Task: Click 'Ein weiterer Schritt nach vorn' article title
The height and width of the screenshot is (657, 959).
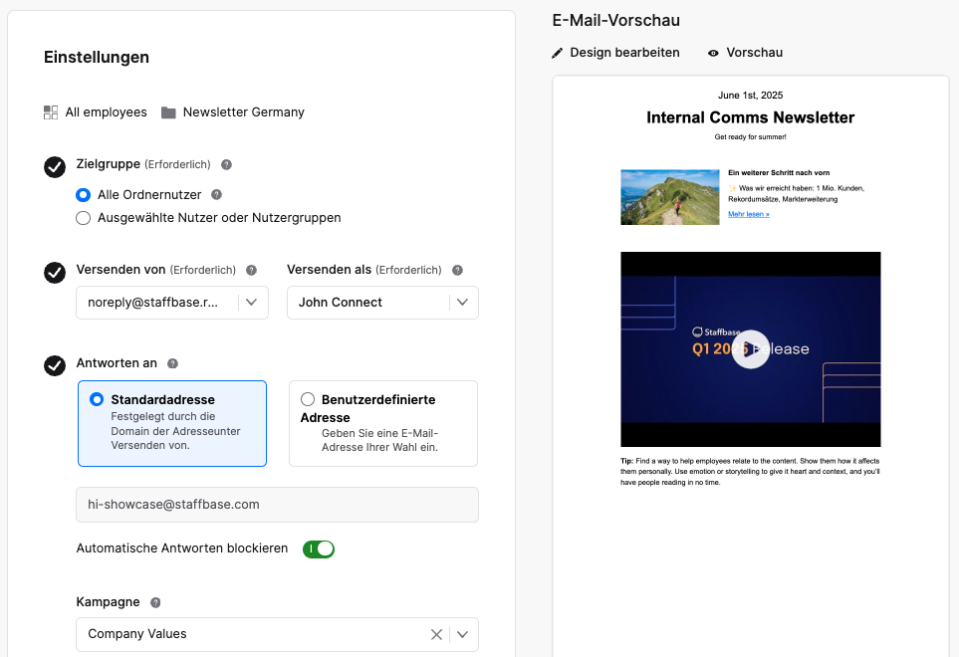Action: pyautogui.click(x=779, y=173)
